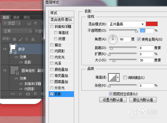
Task: Click the 圆角矩形 副本 layer thumbnail
Action: pos(14,70)
